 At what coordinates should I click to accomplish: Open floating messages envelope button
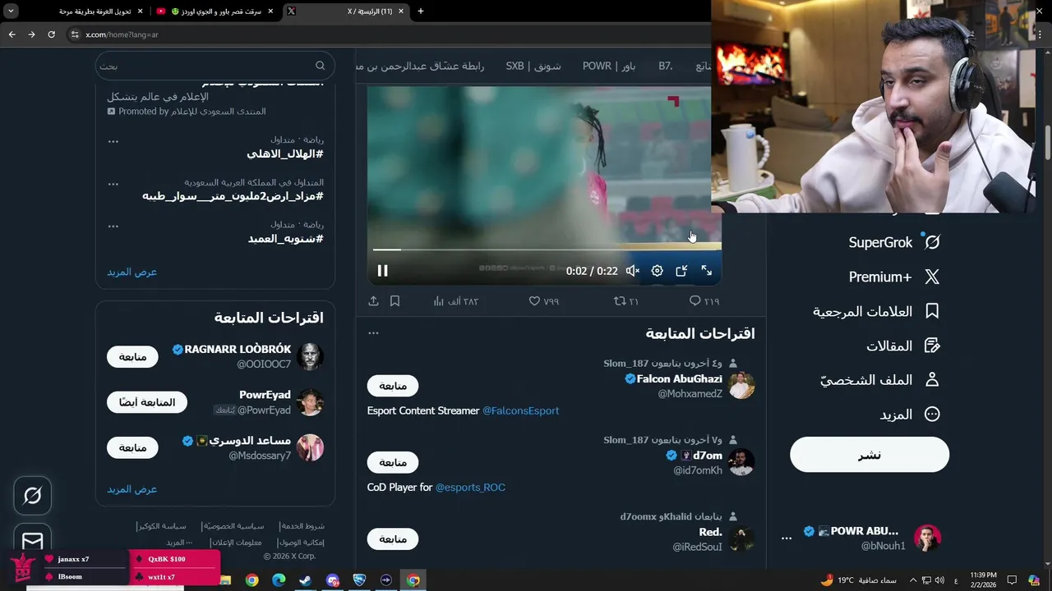(32, 541)
